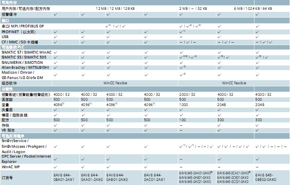Image resolution: width=290 pixels, height=185 pixels.
Task: Click the 1000 value in 变量 row
Action: coord(183,105)
